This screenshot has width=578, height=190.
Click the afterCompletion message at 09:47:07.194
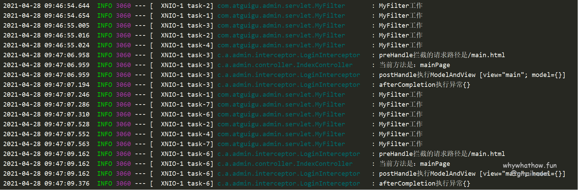tap(424, 85)
